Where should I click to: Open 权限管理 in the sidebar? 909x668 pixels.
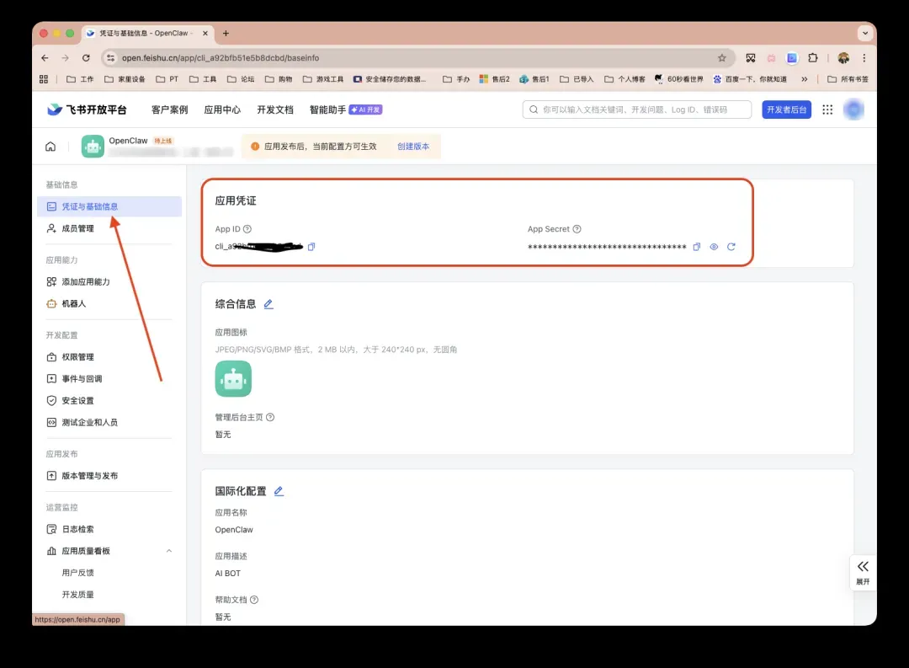point(77,357)
